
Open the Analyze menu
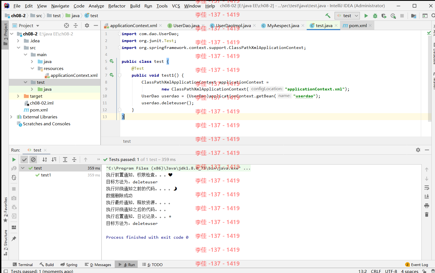point(96,6)
